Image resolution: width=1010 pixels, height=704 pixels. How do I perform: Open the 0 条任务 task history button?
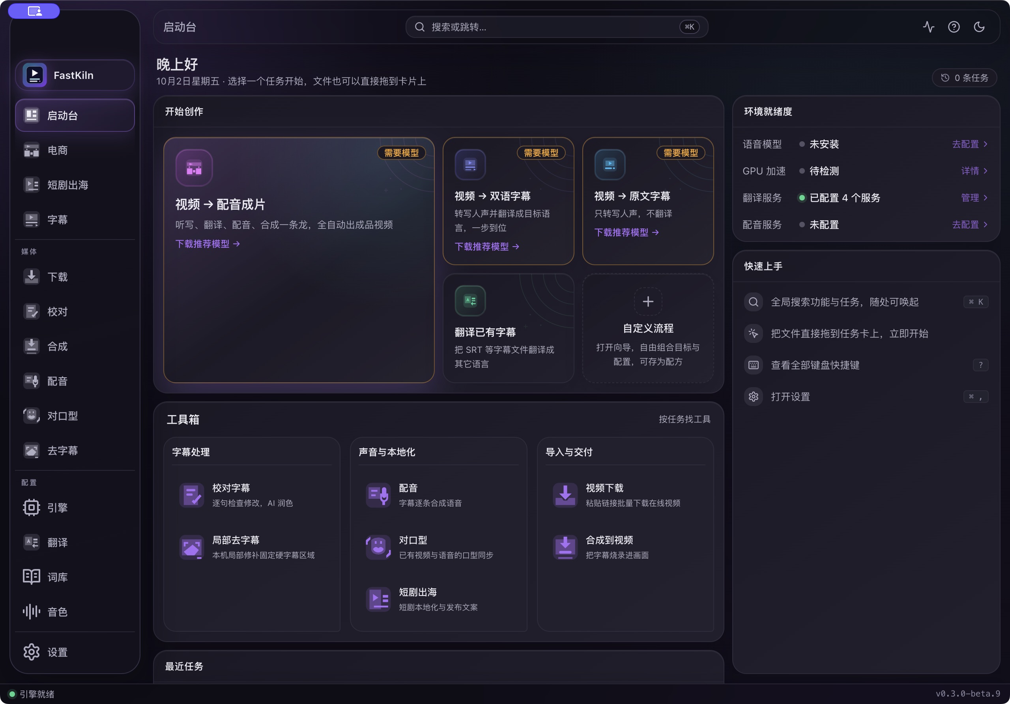pyautogui.click(x=964, y=78)
